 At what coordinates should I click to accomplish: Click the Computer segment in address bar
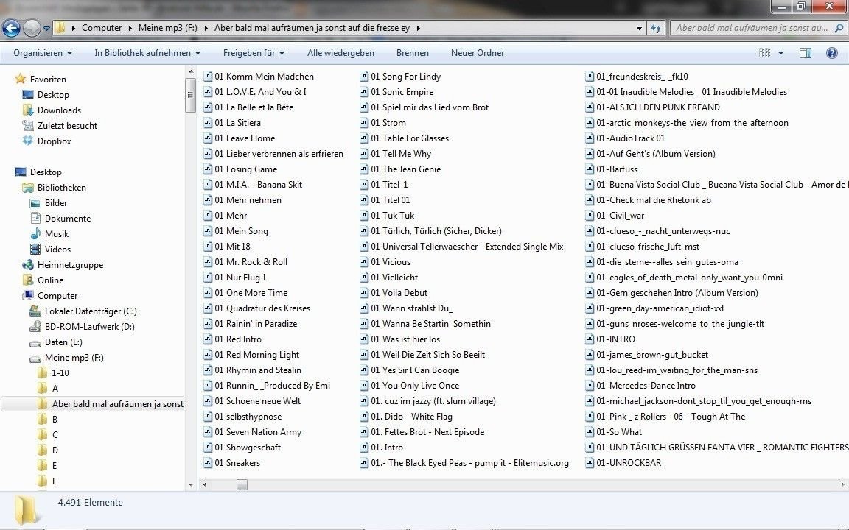[x=102, y=28]
